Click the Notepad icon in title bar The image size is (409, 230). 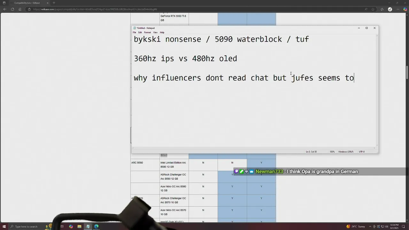[x=135, y=28]
